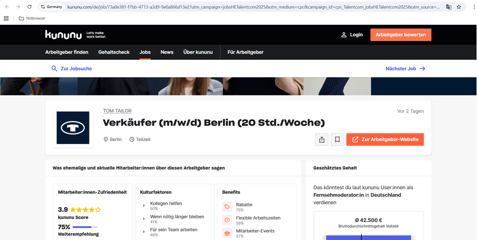The width and height of the screenshot is (477, 240).
Task: Open the Gehaltscheck menu item
Action: tap(114, 52)
